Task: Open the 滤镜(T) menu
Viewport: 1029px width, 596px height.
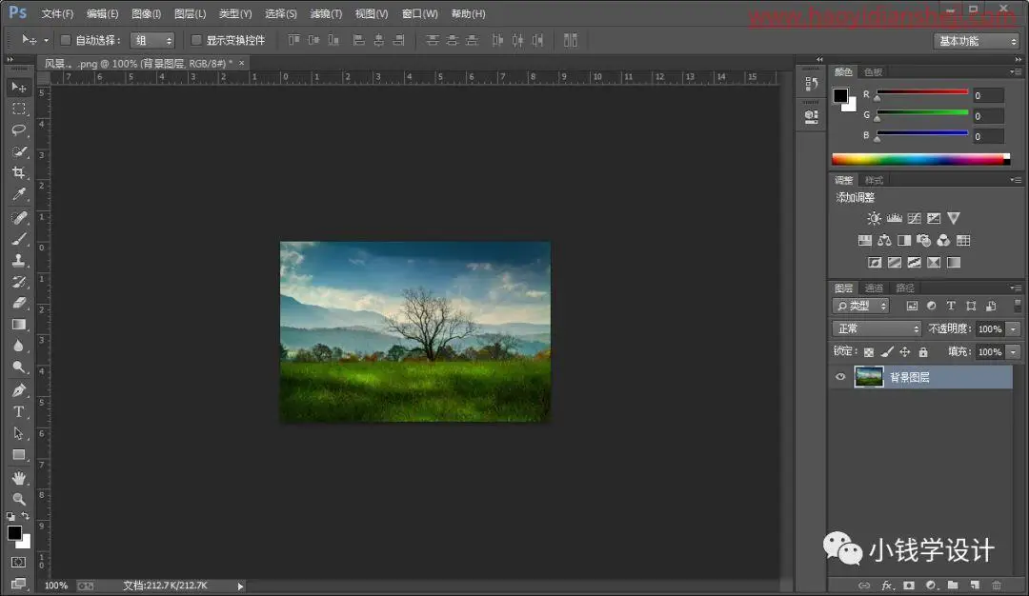Action: point(326,13)
